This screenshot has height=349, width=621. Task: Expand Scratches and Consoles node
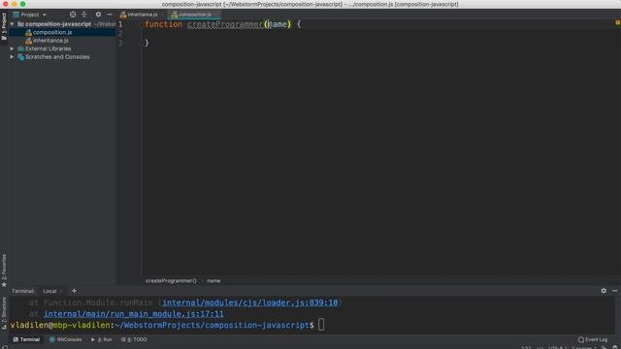point(12,57)
